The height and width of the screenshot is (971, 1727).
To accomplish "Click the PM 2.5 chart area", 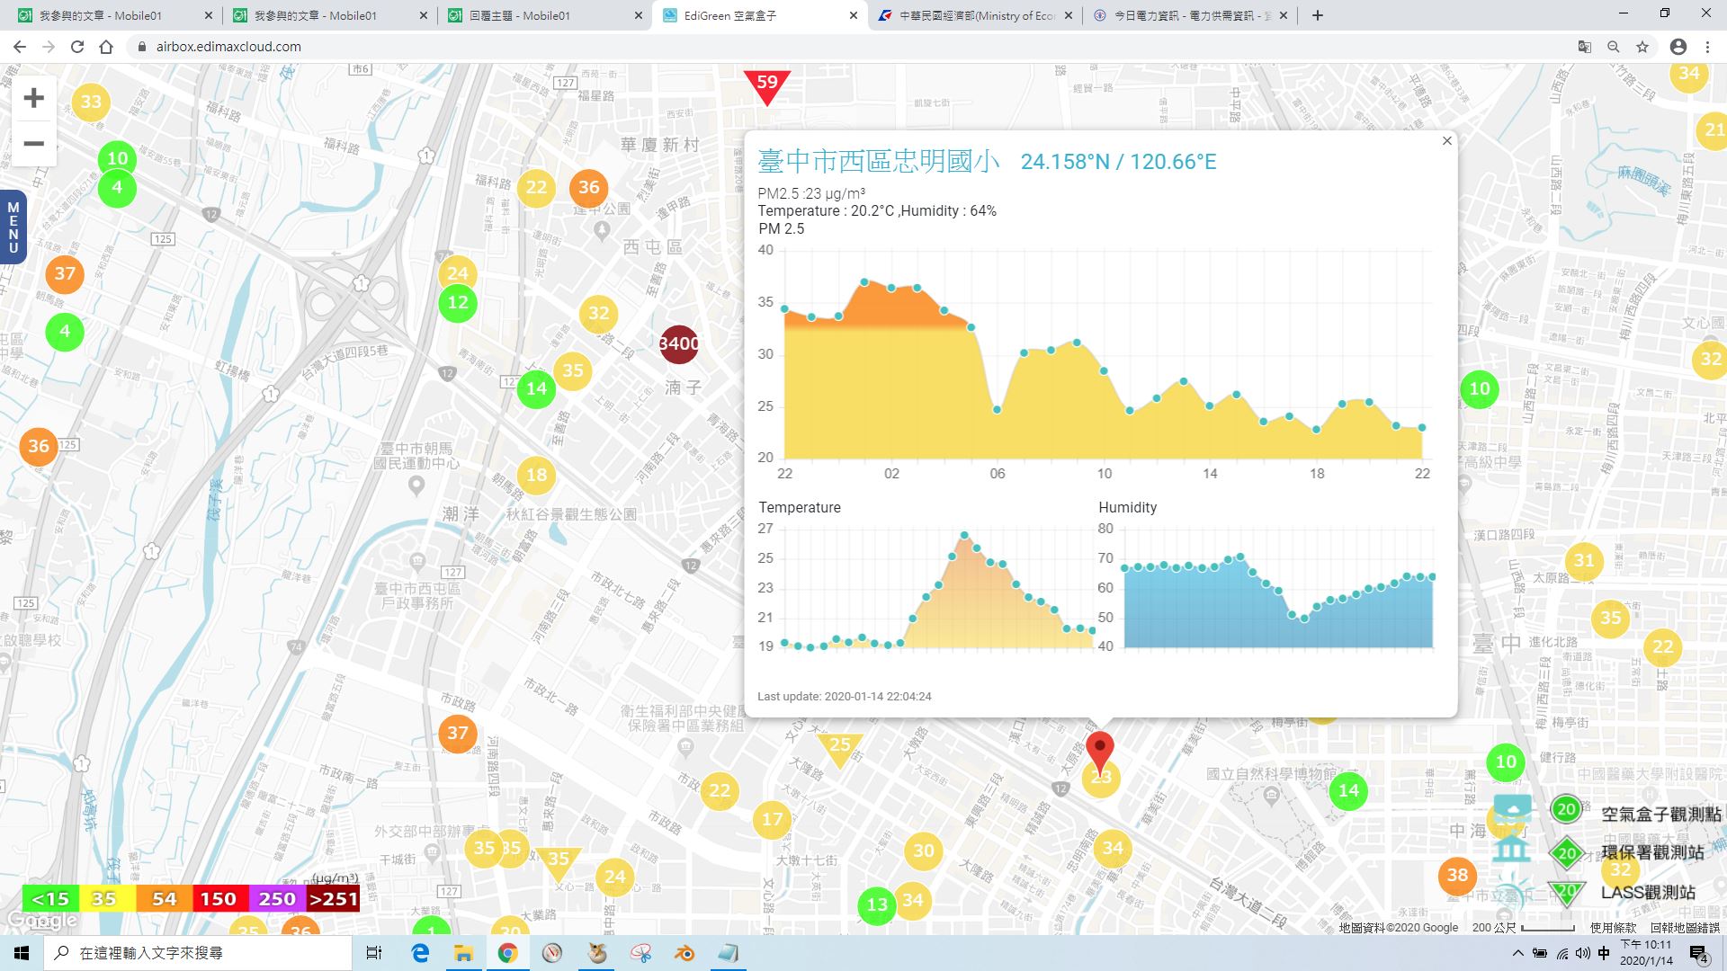I will point(1103,355).
